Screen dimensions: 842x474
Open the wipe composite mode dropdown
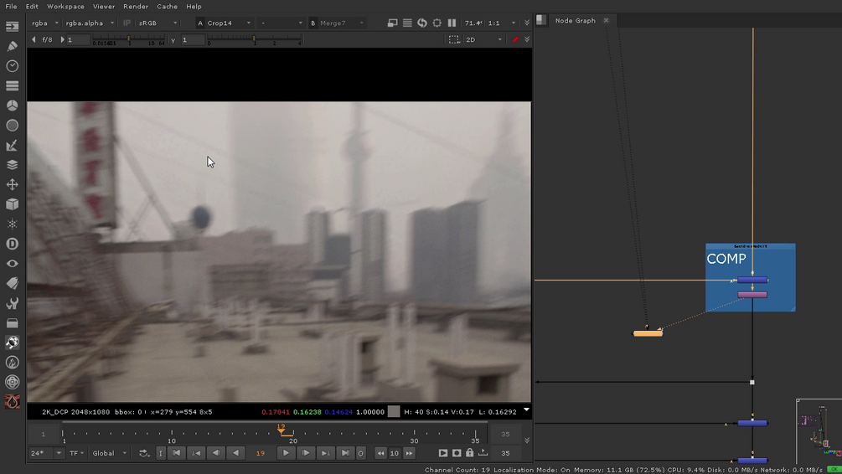[x=281, y=23]
